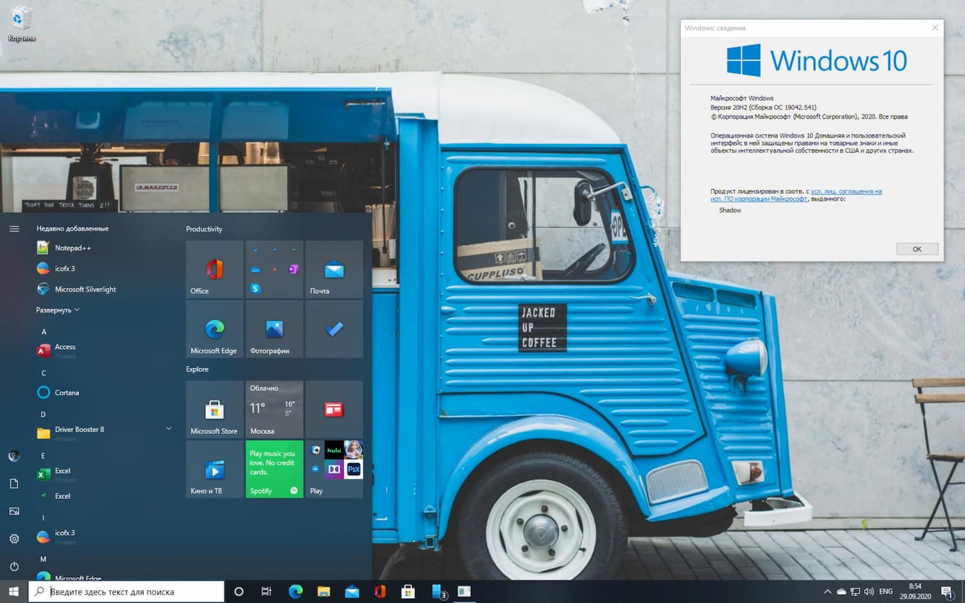Open the Action Center notification icon
Screen dimensions: 965x603
tap(947, 591)
